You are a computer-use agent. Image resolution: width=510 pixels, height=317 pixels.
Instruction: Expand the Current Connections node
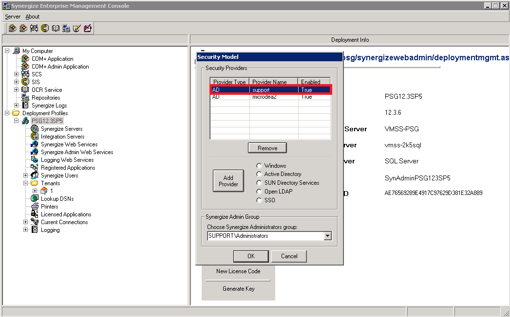pyautogui.click(x=26, y=222)
